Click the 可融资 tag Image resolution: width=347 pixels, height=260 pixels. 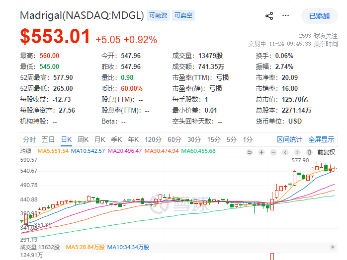click(158, 15)
